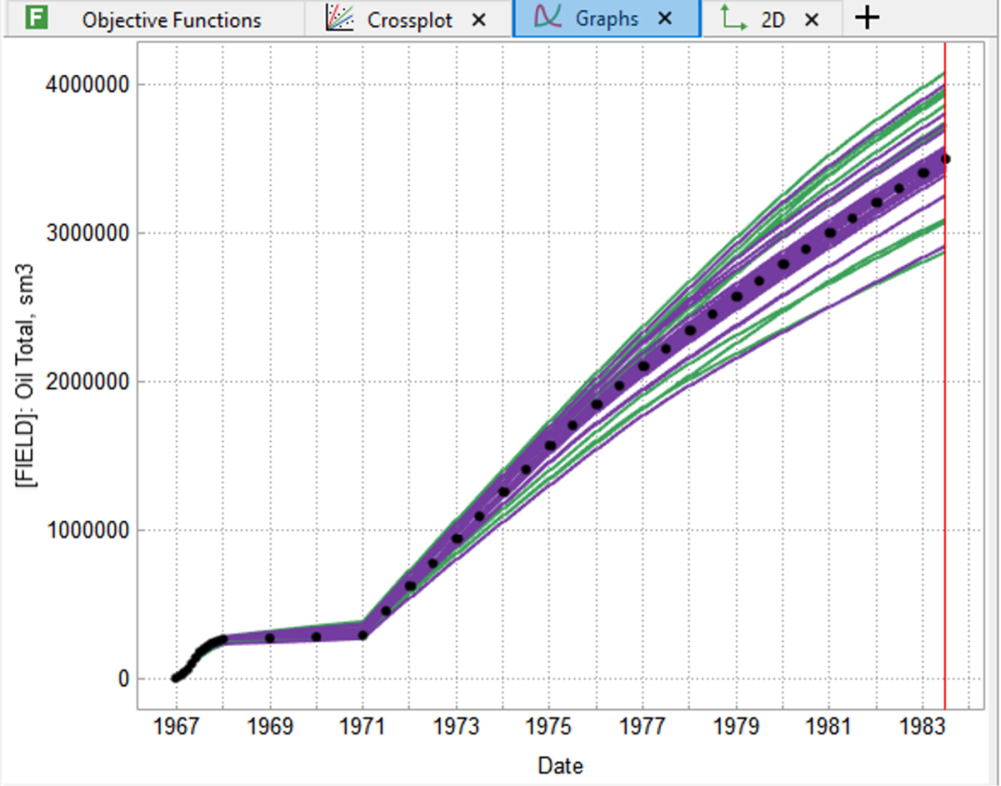1001x786 pixels.
Task: Close the 2D tab
Action: [812, 19]
